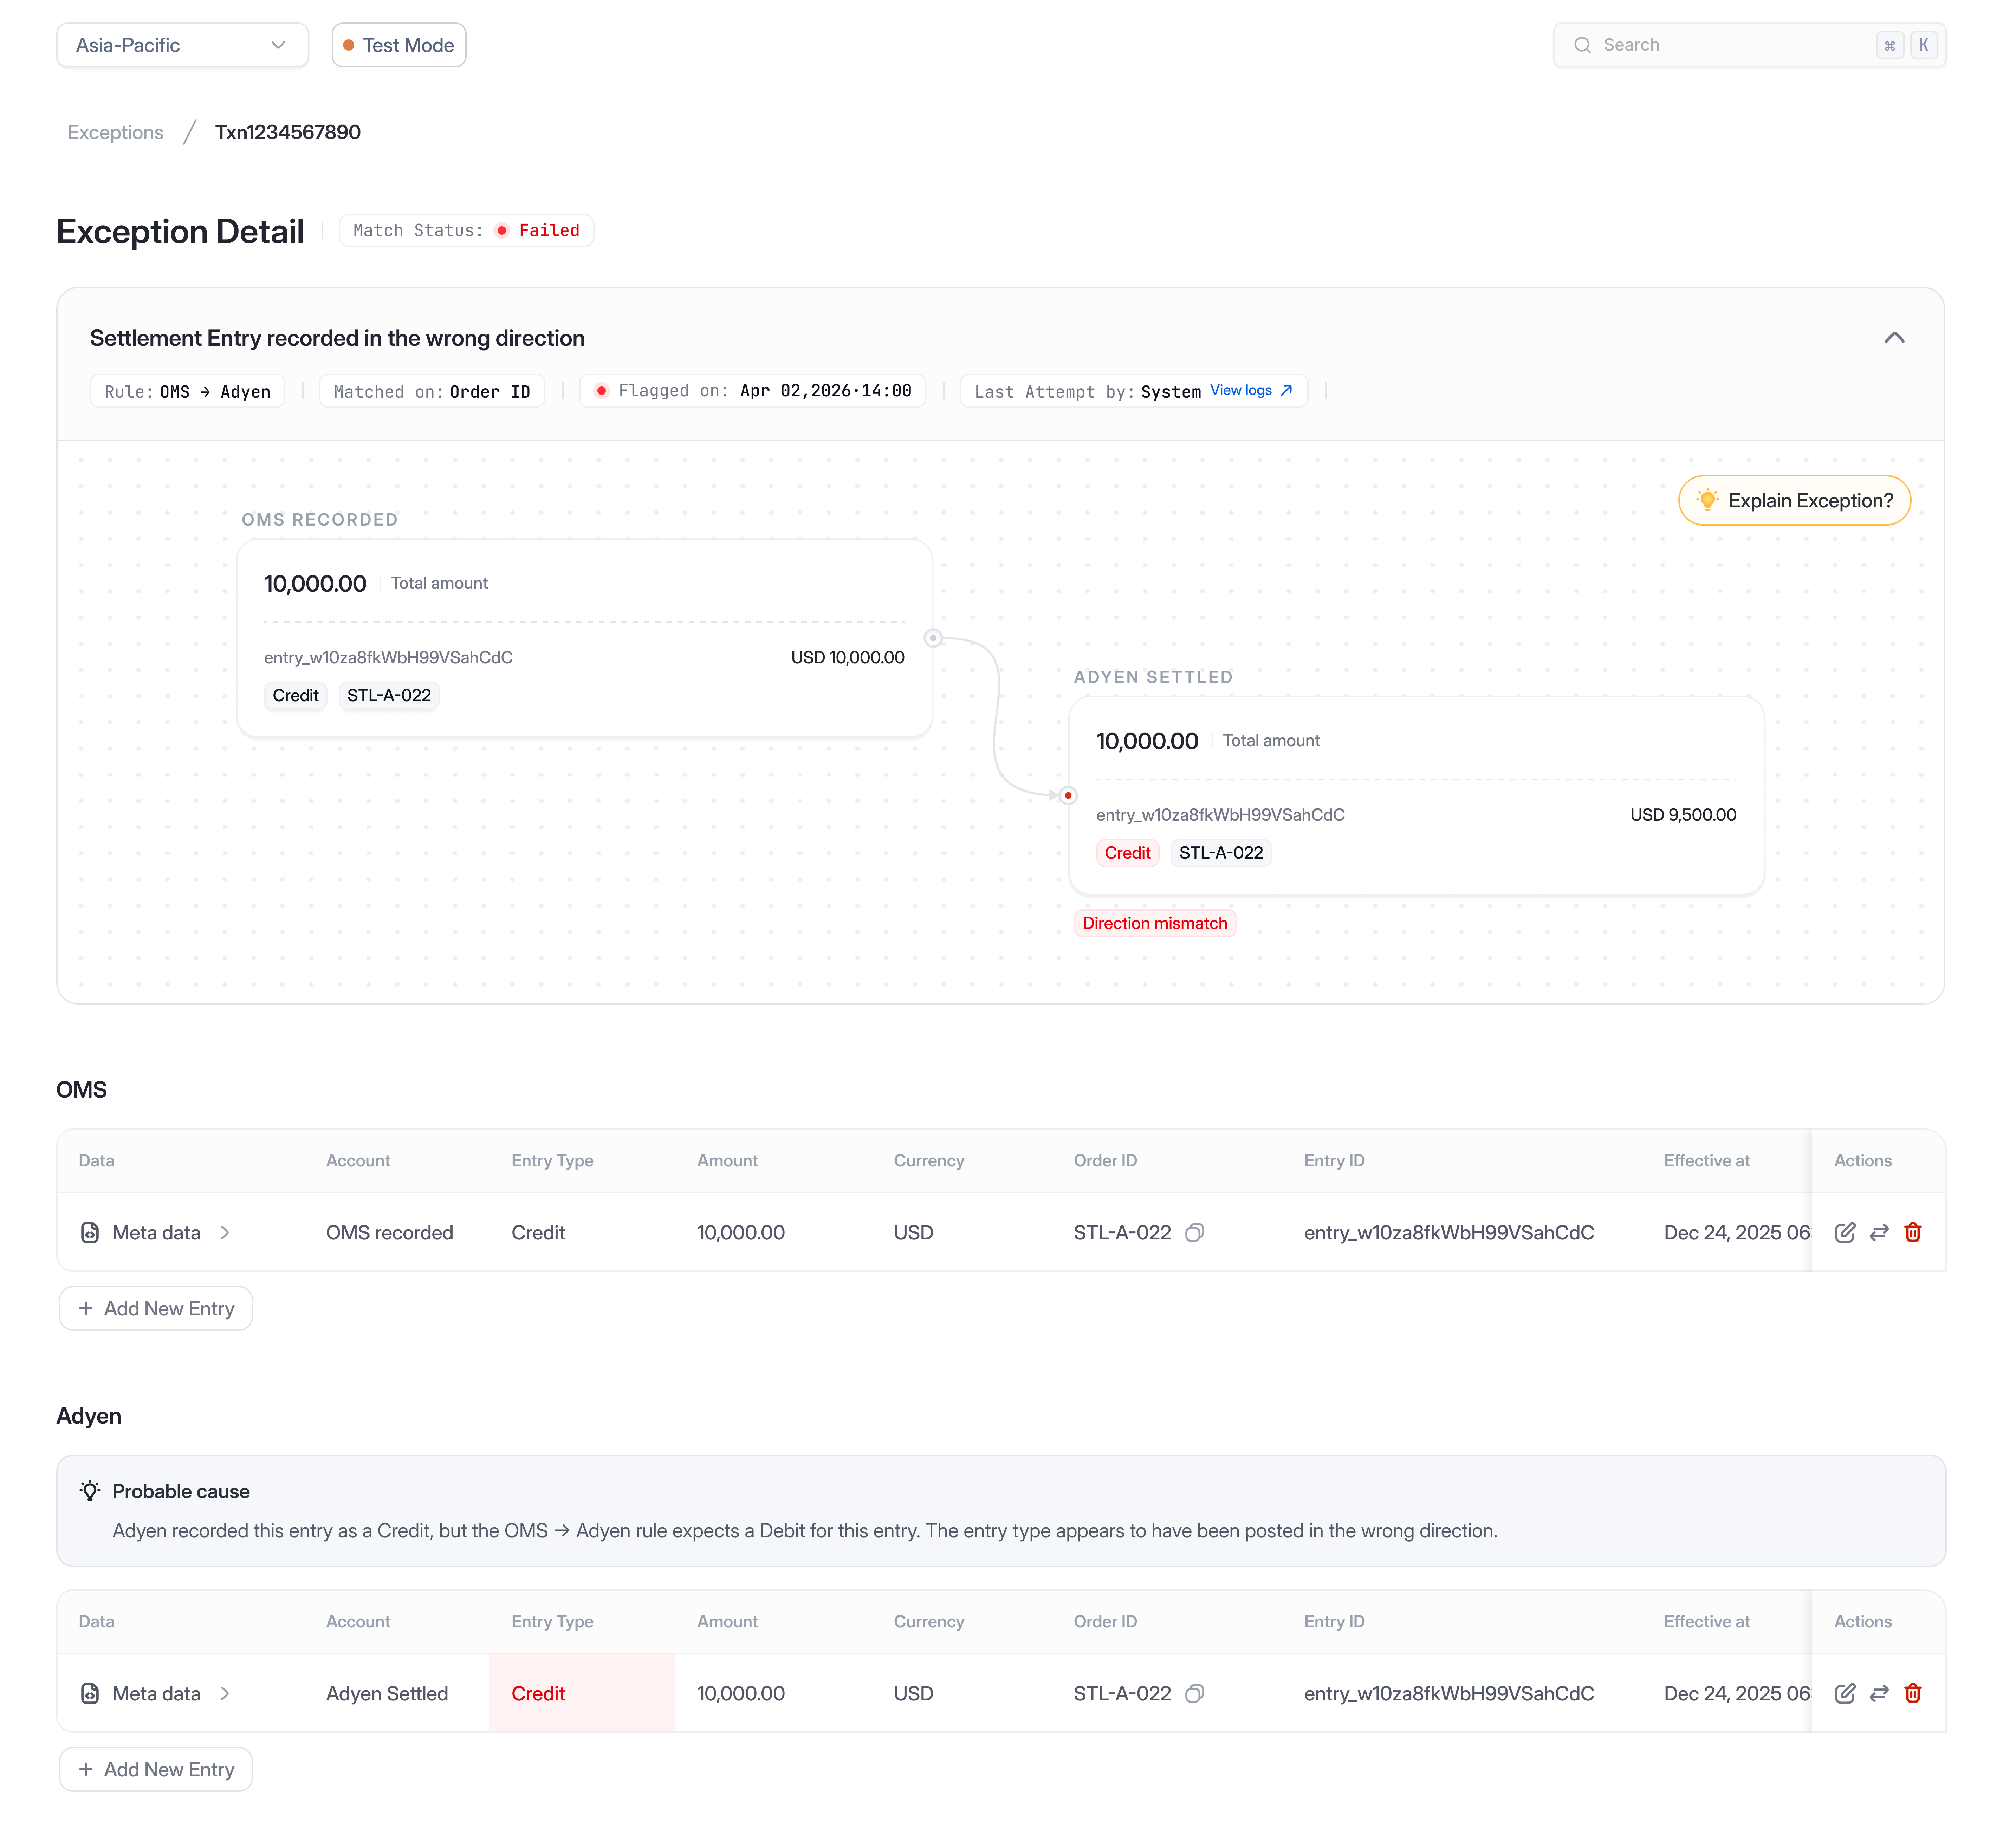Add New Entry under Adyen table
Screen dimensions: 2003x1848
click(x=156, y=1769)
